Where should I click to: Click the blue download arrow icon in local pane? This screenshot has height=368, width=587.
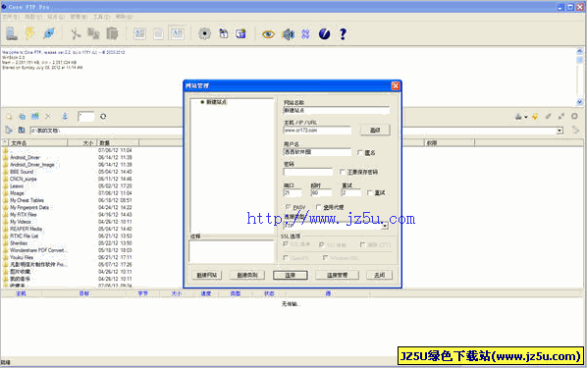[x=65, y=117]
